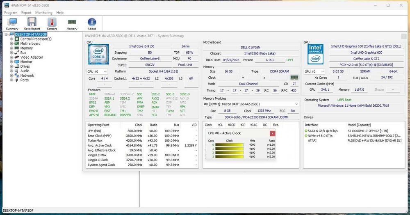The height and width of the screenshot is (215, 410).
Task: Click the DDR4-2666 module type field
Action: coord(256,117)
